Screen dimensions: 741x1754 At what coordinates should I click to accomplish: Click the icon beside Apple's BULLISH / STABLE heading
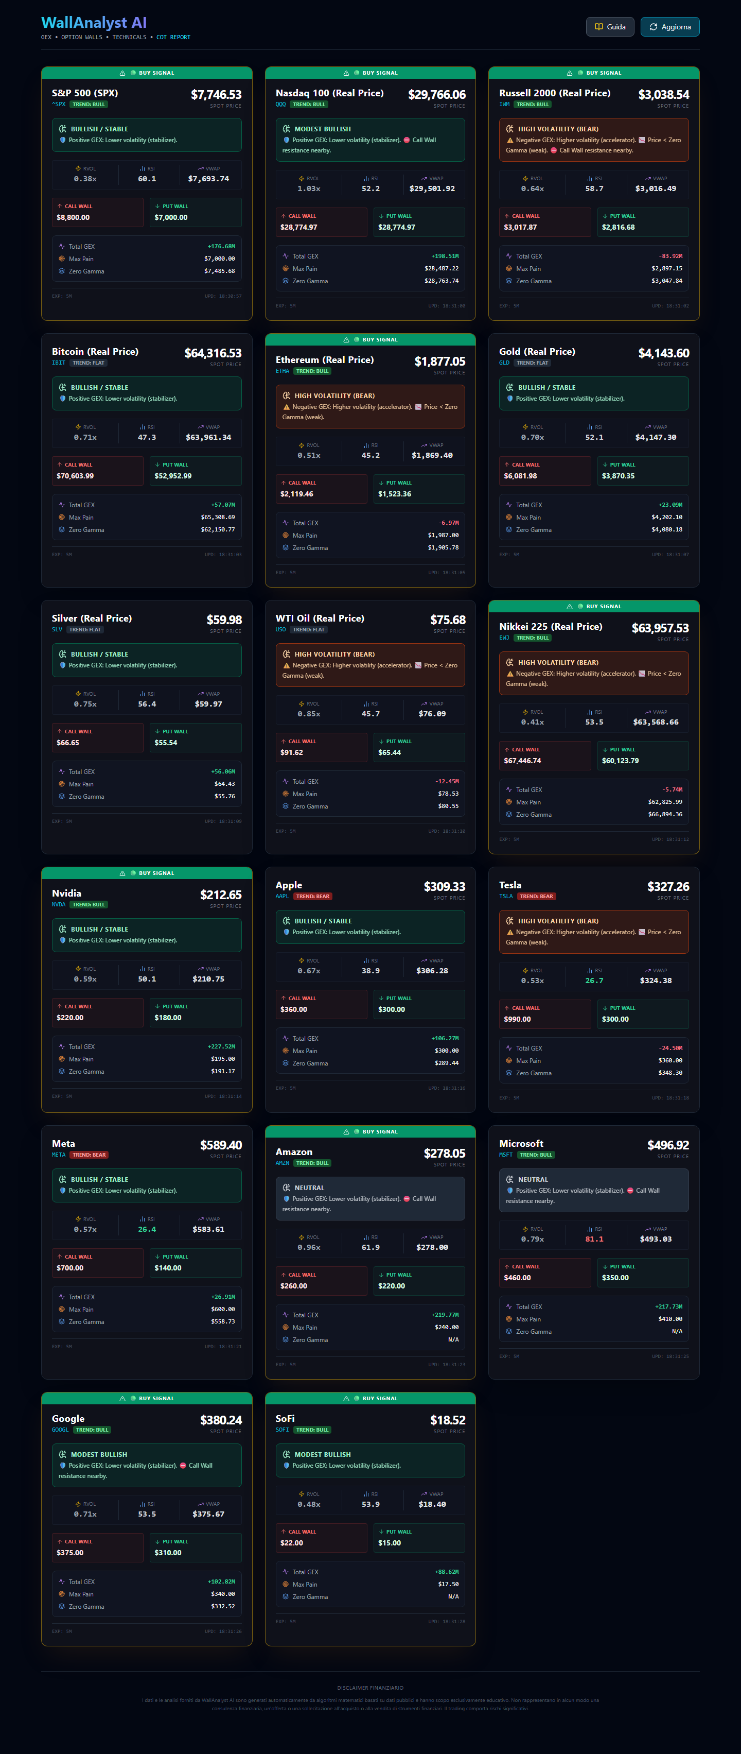pos(287,921)
